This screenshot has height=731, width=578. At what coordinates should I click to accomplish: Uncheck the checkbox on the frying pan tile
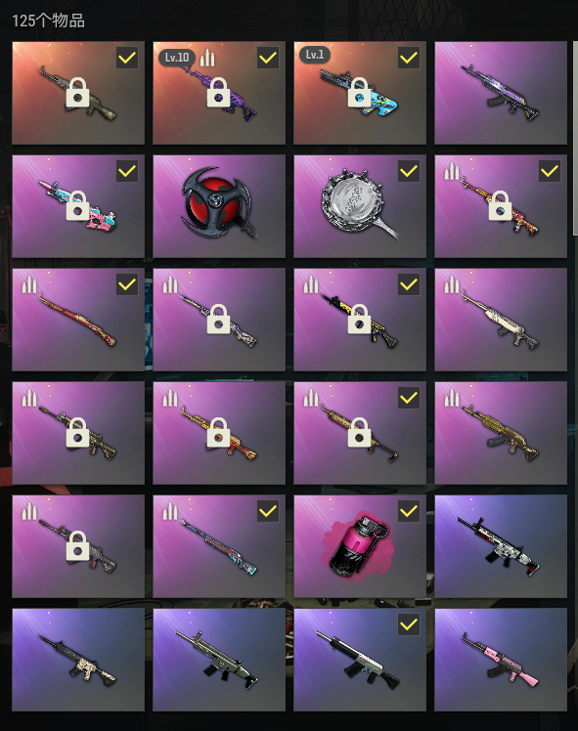[409, 171]
